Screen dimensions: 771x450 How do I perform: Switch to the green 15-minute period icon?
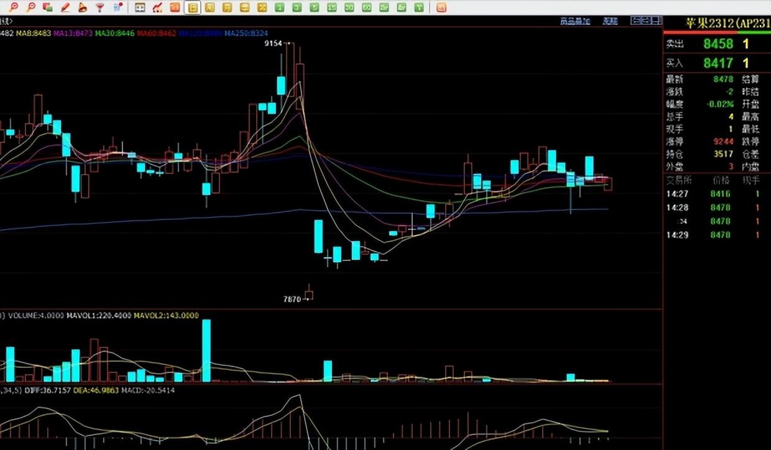point(331,7)
